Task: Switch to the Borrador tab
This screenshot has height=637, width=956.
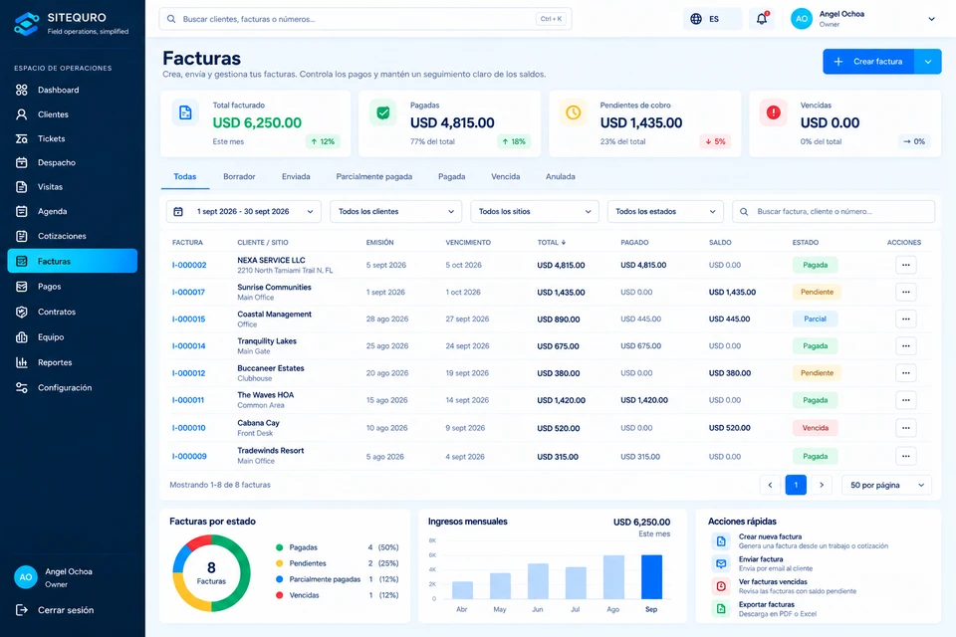Action: click(x=239, y=177)
